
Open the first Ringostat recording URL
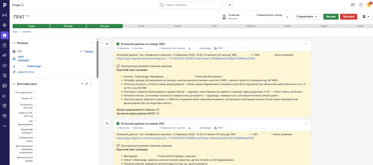pyautogui.click(x=186, y=58)
